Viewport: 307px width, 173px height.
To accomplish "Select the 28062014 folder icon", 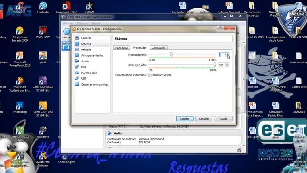I will pos(299,108).
